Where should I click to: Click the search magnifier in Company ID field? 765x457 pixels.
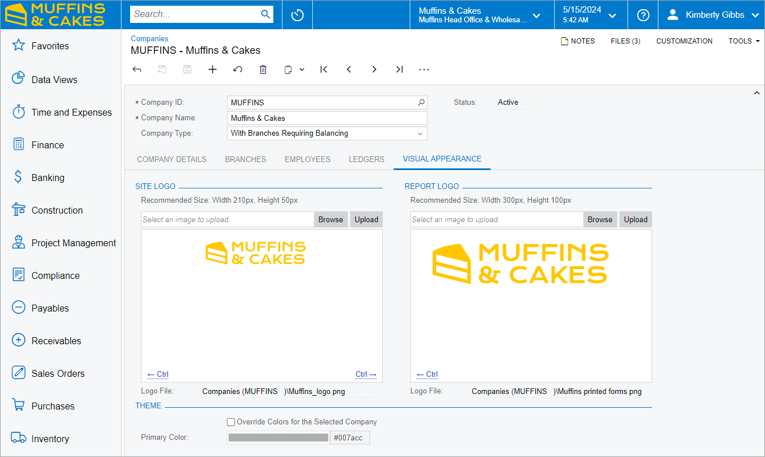tap(421, 103)
